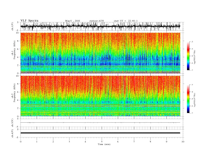This screenshot has height=159, width=206.
Task: Click the "start UT = 22:40:1" header text
Action: [x=126, y=21]
